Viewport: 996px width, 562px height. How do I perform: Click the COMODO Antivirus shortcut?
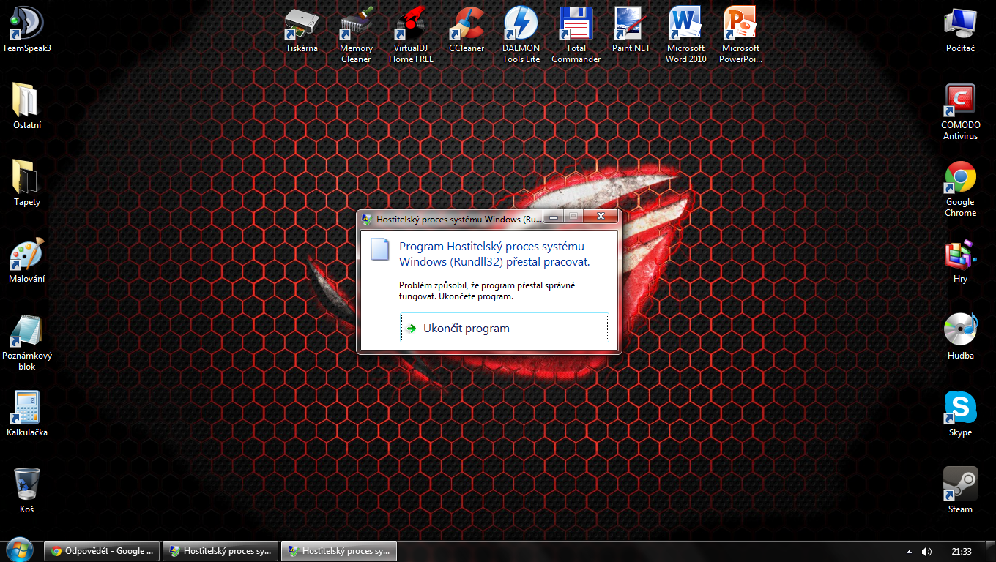pyautogui.click(x=960, y=111)
